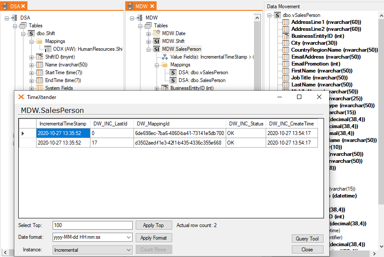The width and height of the screenshot is (384, 257).
Task: Close the DSA tab
Action: point(23,6)
